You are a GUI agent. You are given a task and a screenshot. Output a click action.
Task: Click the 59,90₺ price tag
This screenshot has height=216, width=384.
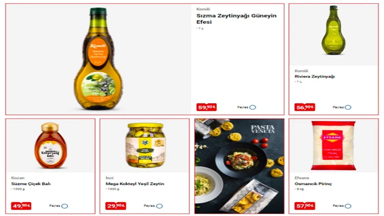206,107
